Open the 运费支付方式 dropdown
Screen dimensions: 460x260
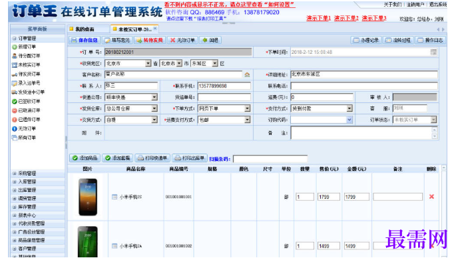point(248,120)
